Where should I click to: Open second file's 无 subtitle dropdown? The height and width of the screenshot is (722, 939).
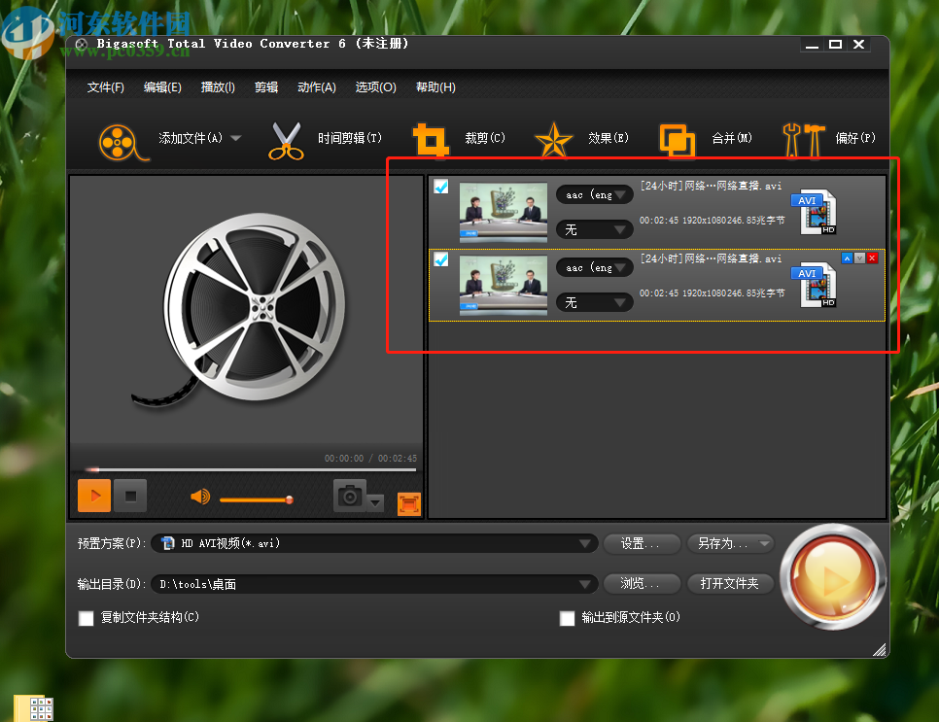click(595, 302)
